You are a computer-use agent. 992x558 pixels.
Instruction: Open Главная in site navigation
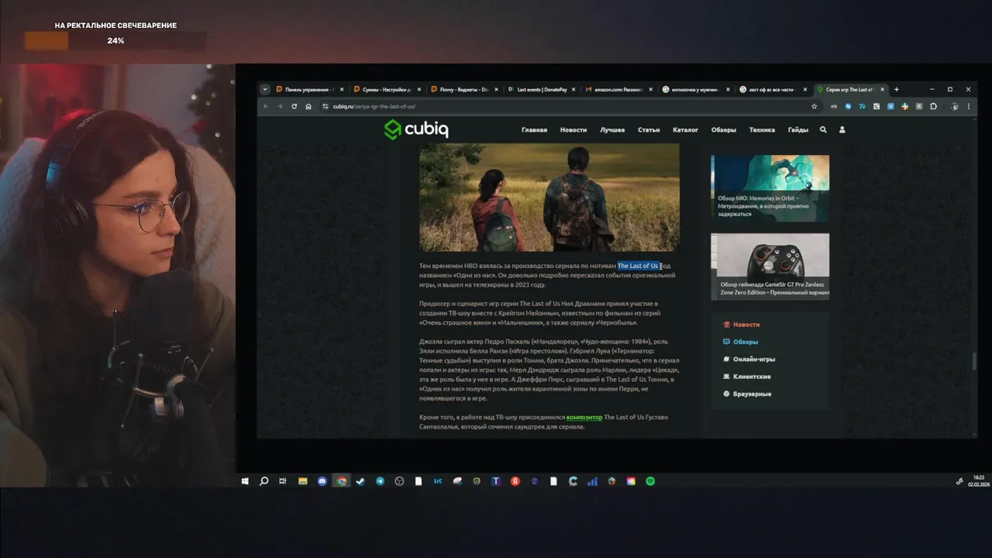[x=534, y=130]
